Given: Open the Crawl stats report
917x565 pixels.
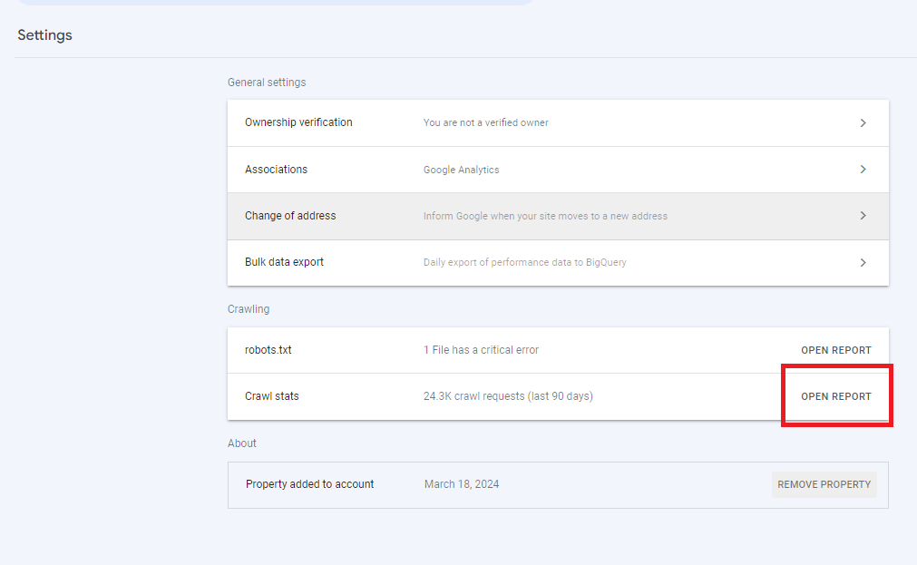Looking at the screenshot, I should click(x=835, y=395).
